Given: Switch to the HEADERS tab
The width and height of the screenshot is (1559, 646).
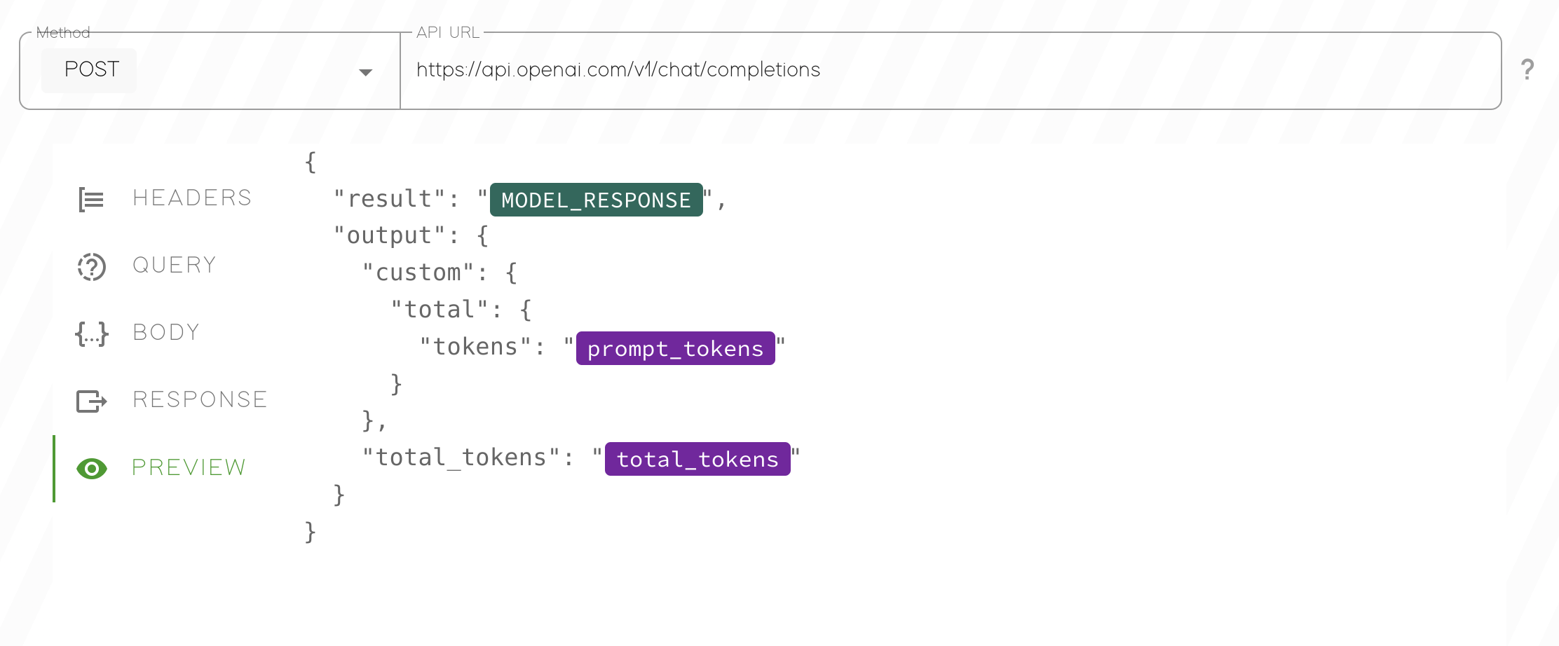Looking at the screenshot, I should [x=192, y=198].
